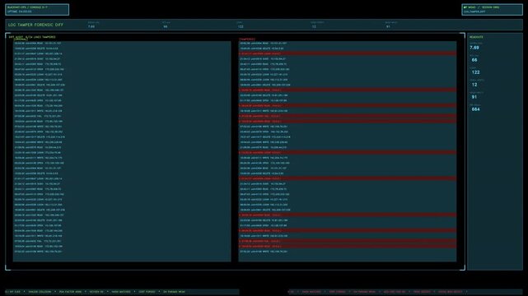Click the LOG TAMPER FORENSIC DIFF title
Screen dimensions: 528x296
(35, 25)
